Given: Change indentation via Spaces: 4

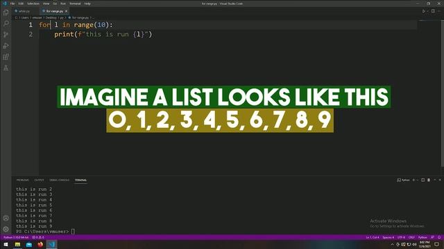Looking at the screenshot, I should (388, 237).
